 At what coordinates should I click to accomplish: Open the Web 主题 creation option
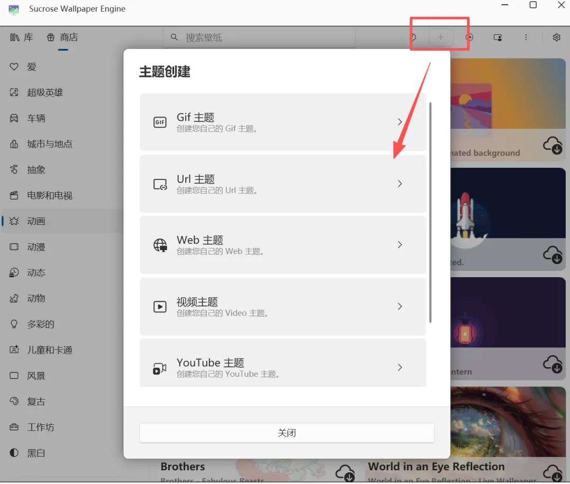283,245
